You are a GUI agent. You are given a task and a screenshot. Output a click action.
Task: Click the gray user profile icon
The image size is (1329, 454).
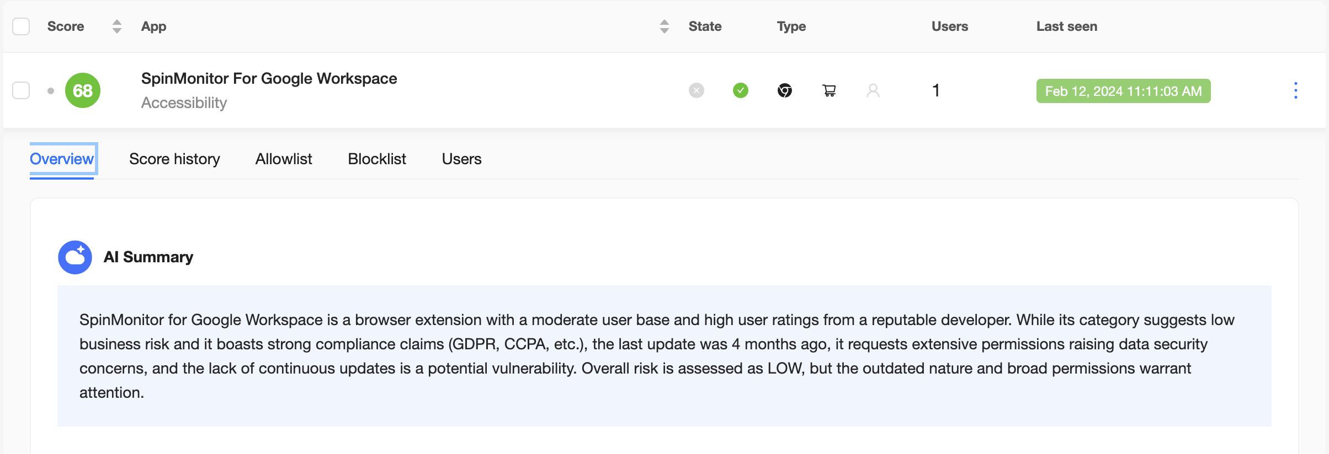tap(873, 90)
